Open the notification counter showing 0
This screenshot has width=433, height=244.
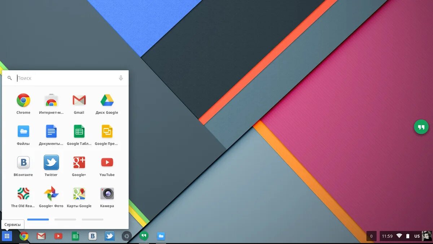(371, 236)
